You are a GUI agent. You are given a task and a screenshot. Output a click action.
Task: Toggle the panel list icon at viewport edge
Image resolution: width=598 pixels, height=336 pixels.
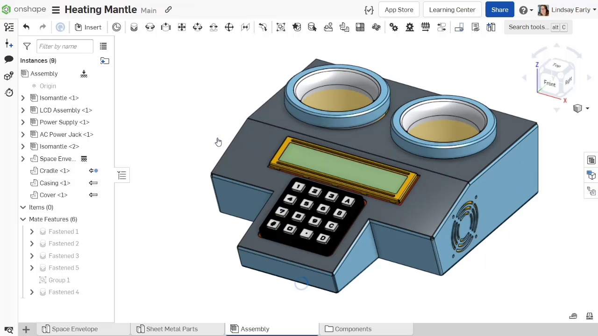(122, 175)
